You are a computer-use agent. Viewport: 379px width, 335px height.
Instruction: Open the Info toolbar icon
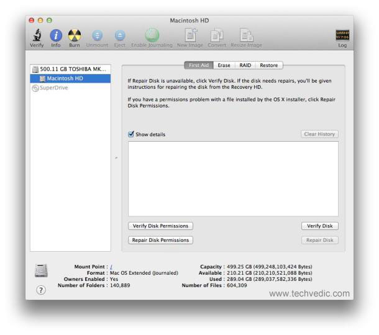click(x=56, y=35)
